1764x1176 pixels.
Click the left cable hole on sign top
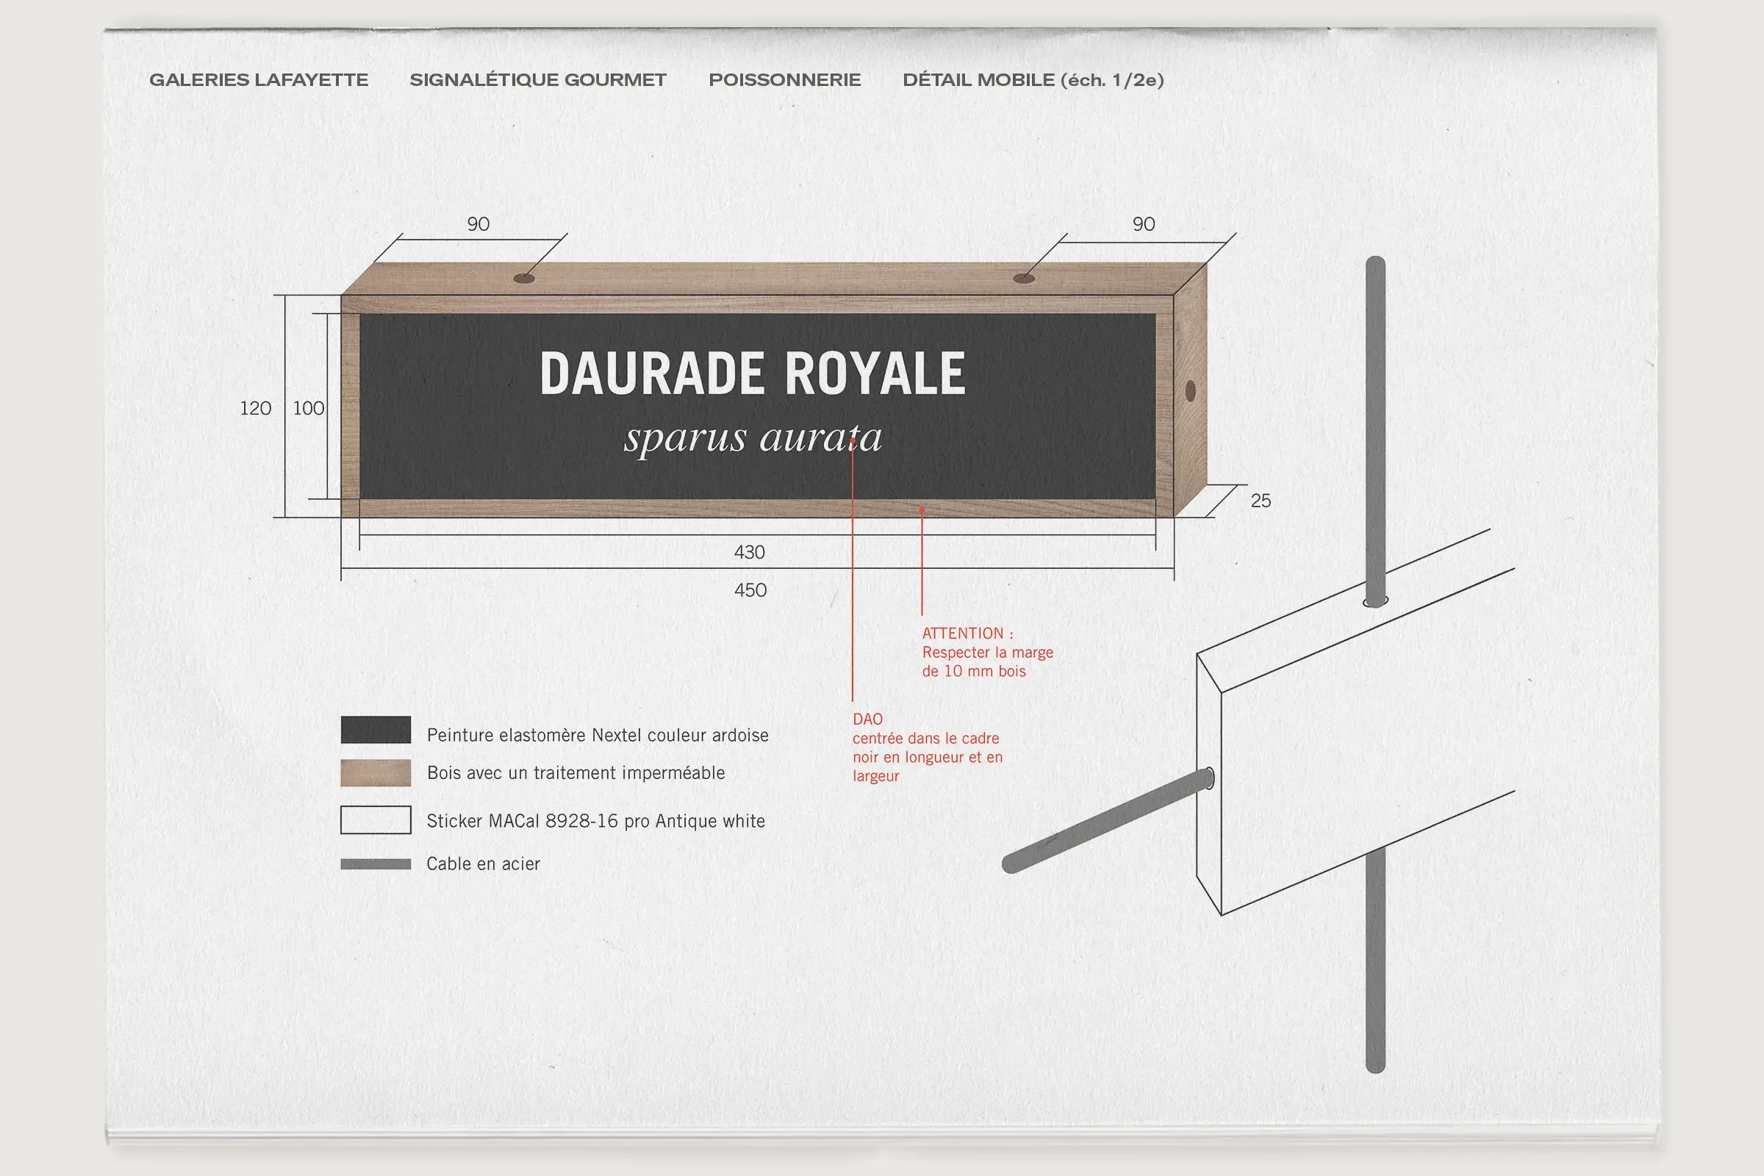(x=524, y=279)
